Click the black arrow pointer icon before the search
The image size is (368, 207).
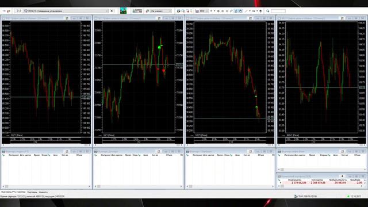(x=260, y=11)
